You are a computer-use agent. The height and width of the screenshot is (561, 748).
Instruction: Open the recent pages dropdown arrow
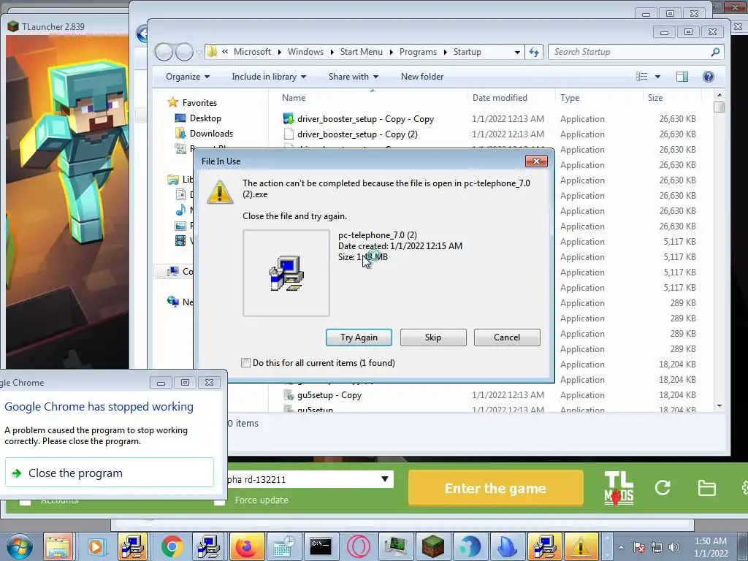pos(199,52)
